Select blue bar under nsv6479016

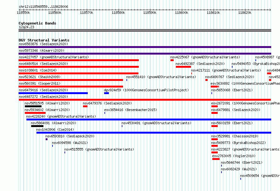pyautogui.click(x=53, y=93)
